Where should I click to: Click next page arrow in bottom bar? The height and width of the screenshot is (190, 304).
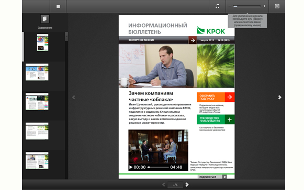187,185
